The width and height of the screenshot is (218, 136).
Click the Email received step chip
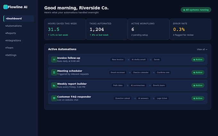(118, 72)
